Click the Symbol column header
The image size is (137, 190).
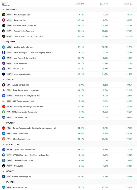5,3
